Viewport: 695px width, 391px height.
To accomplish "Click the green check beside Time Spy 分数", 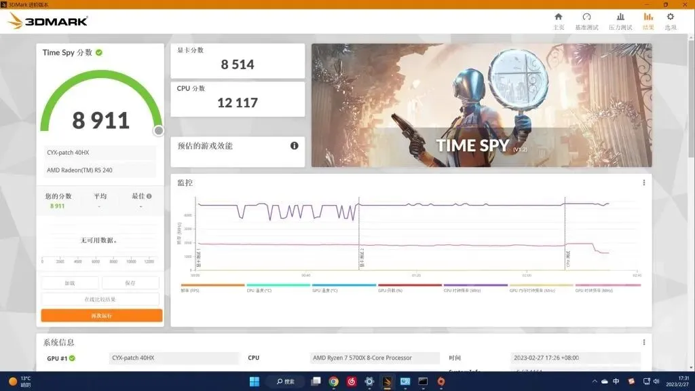I will (x=99, y=52).
